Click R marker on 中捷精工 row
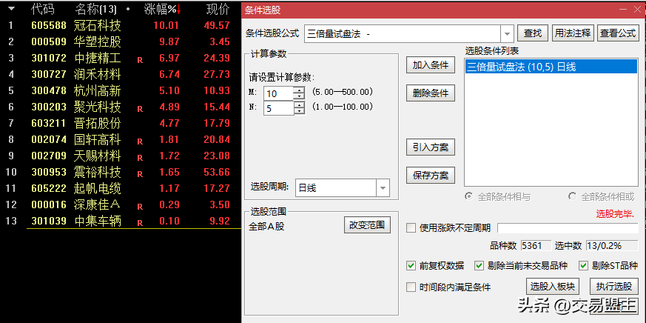This screenshot has height=323, width=646. coord(140,60)
